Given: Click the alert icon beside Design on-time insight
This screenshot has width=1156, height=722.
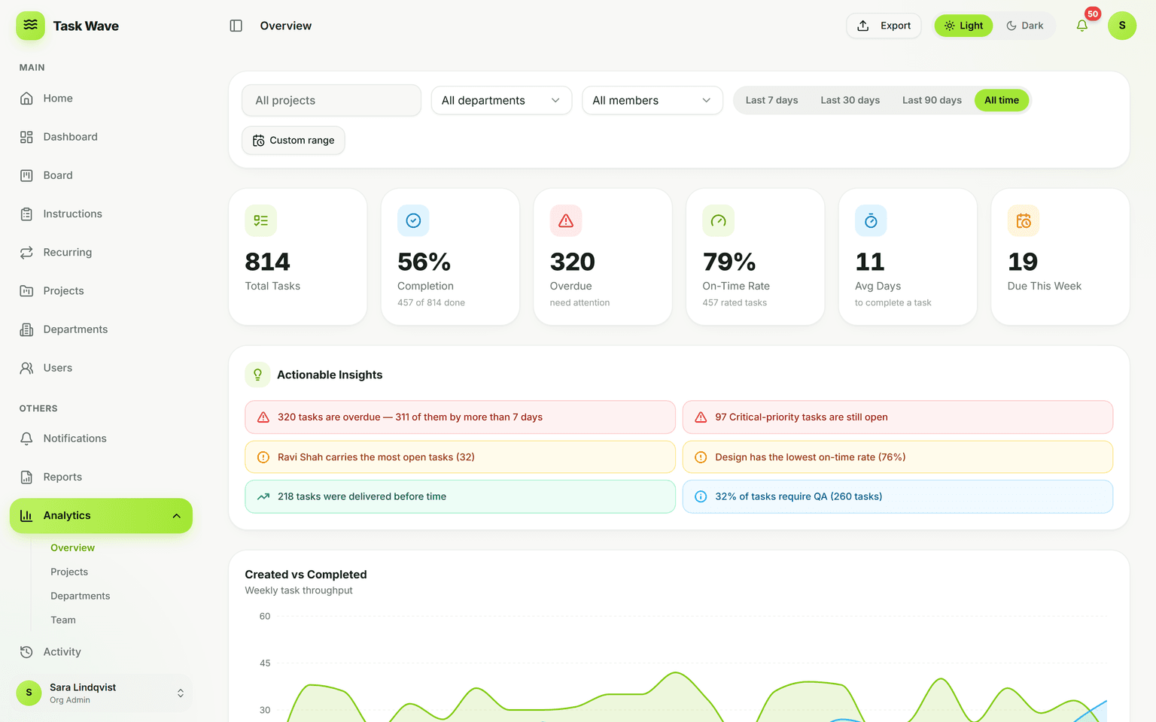Looking at the screenshot, I should pyautogui.click(x=701, y=457).
